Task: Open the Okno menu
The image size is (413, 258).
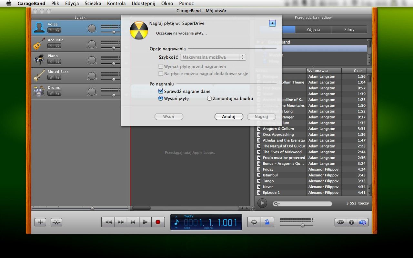Action: click(x=167, y=4)
